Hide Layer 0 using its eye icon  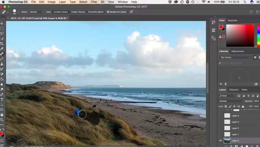[220, 141]
